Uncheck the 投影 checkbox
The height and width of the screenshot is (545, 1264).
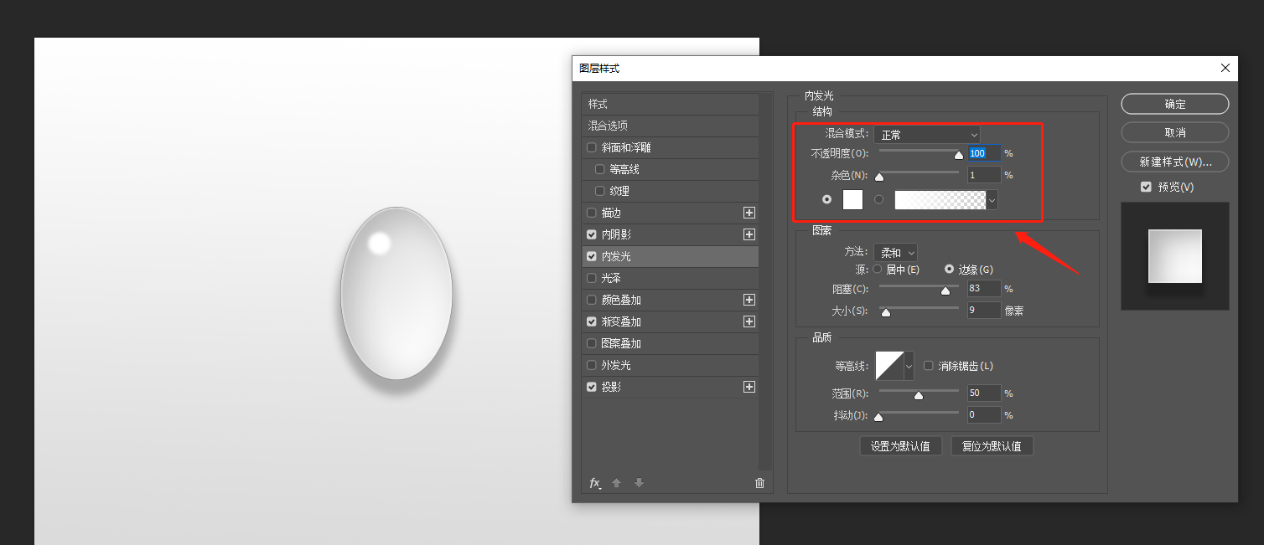592,387
